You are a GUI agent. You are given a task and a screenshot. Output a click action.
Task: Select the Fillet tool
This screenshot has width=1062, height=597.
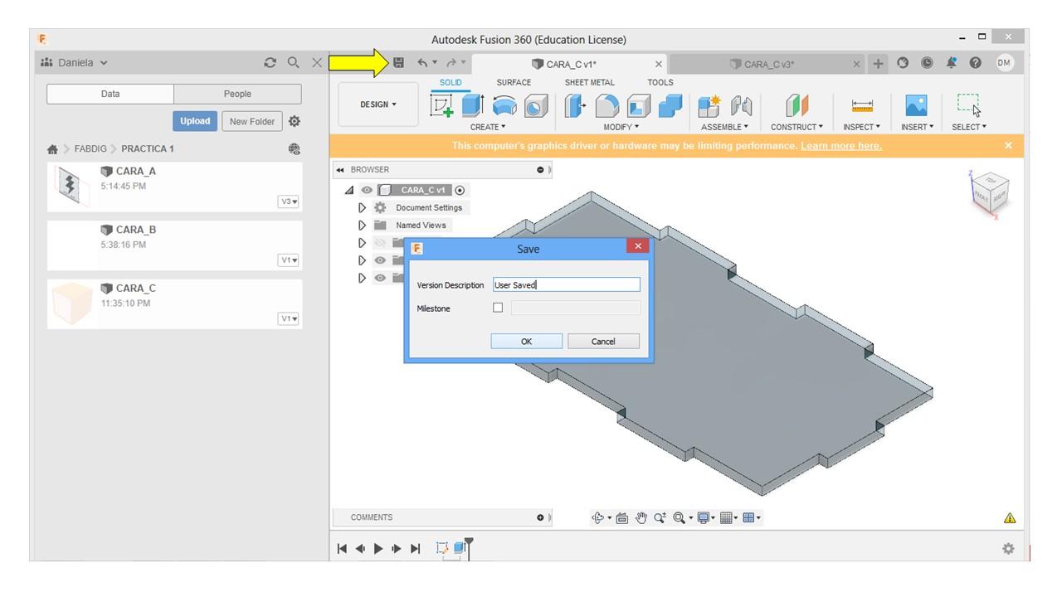[x=607, y=105]
